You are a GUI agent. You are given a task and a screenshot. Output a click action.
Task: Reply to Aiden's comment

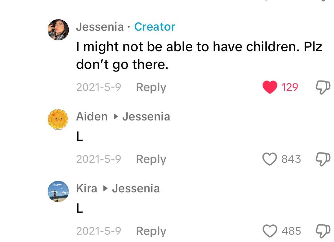point(151,159)
